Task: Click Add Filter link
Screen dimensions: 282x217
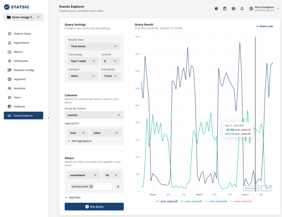Action: (73, 197)
